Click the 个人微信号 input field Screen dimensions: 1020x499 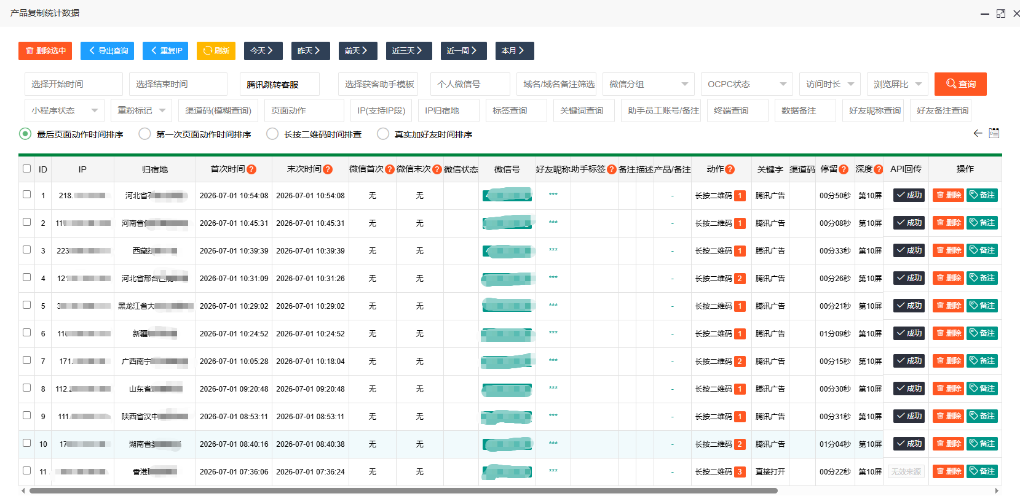[470, 84]
